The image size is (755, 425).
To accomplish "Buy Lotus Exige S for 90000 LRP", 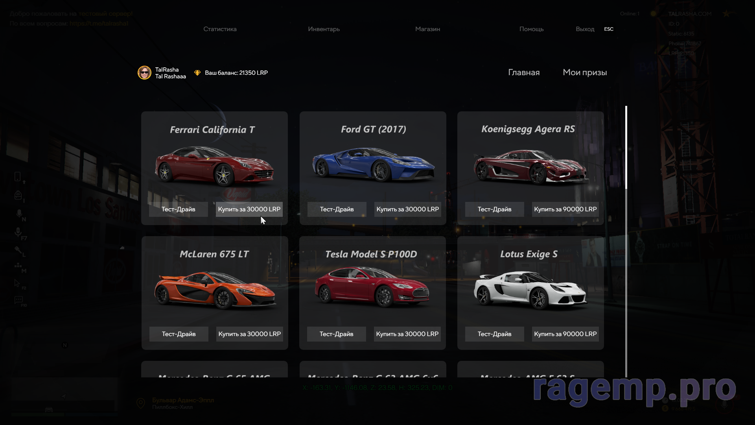I will point(565,334).
